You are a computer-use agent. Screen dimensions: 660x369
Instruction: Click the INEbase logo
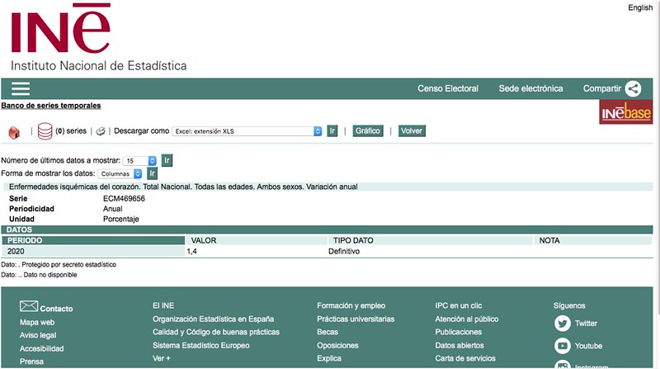tap(626, 112)
